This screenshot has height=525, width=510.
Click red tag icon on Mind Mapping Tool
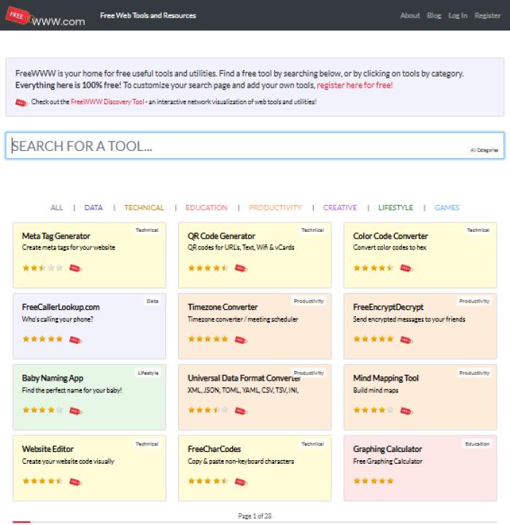406,411
